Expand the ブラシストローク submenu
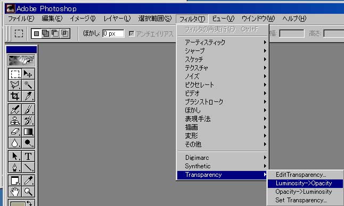344x206 pixels. [x=223, y=102]
